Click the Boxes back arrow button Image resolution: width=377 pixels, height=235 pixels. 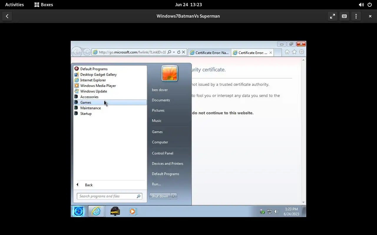click(7, 16)
